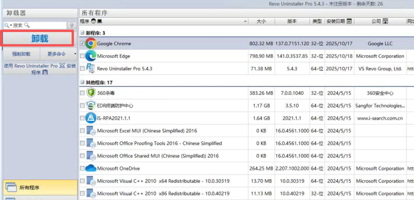The image size is (414, 200).
Task: Click the user face icon in 程序 header
Action: [x=93, y=21]
